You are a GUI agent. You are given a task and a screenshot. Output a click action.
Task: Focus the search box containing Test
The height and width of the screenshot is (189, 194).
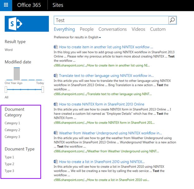111,20
